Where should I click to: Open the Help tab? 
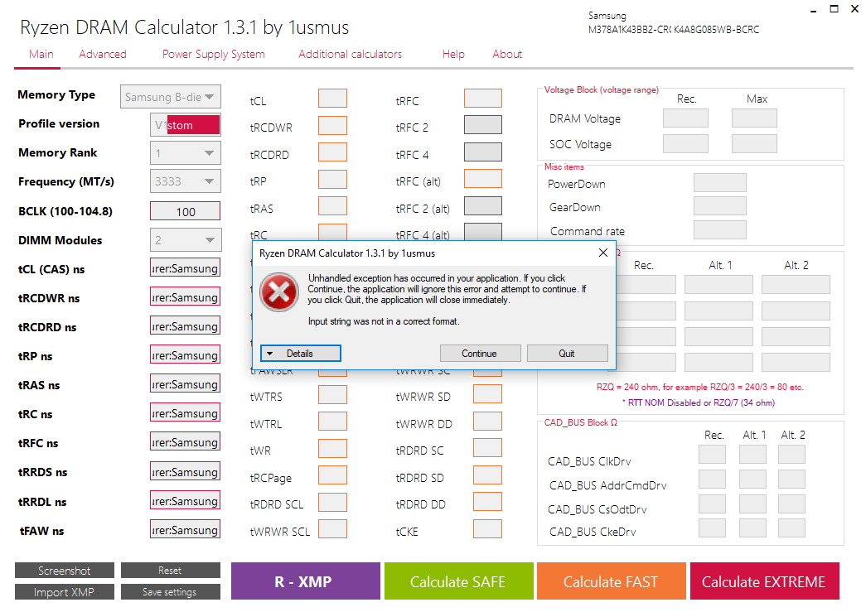[453, 54]
